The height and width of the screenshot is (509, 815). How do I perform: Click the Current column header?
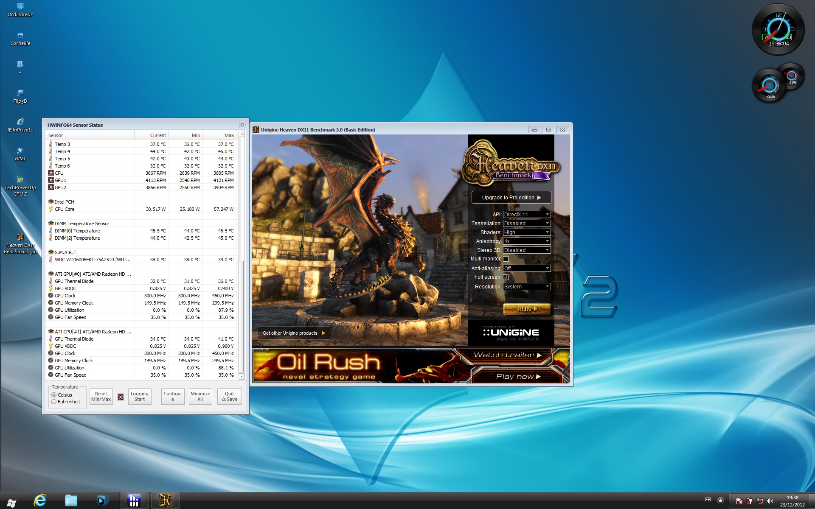click(151, 135)
